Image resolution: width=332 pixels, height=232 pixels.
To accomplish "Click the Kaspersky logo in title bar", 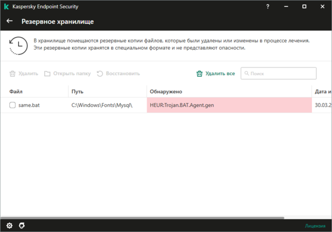I will (x=6, y=7).
